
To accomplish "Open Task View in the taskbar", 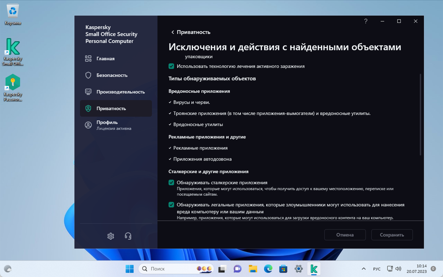I will tap(222, 269).
